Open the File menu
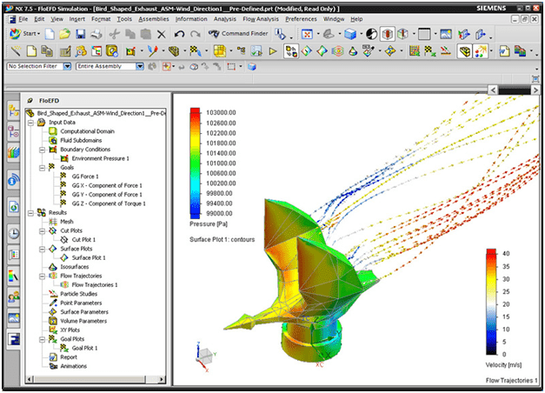 23,19
